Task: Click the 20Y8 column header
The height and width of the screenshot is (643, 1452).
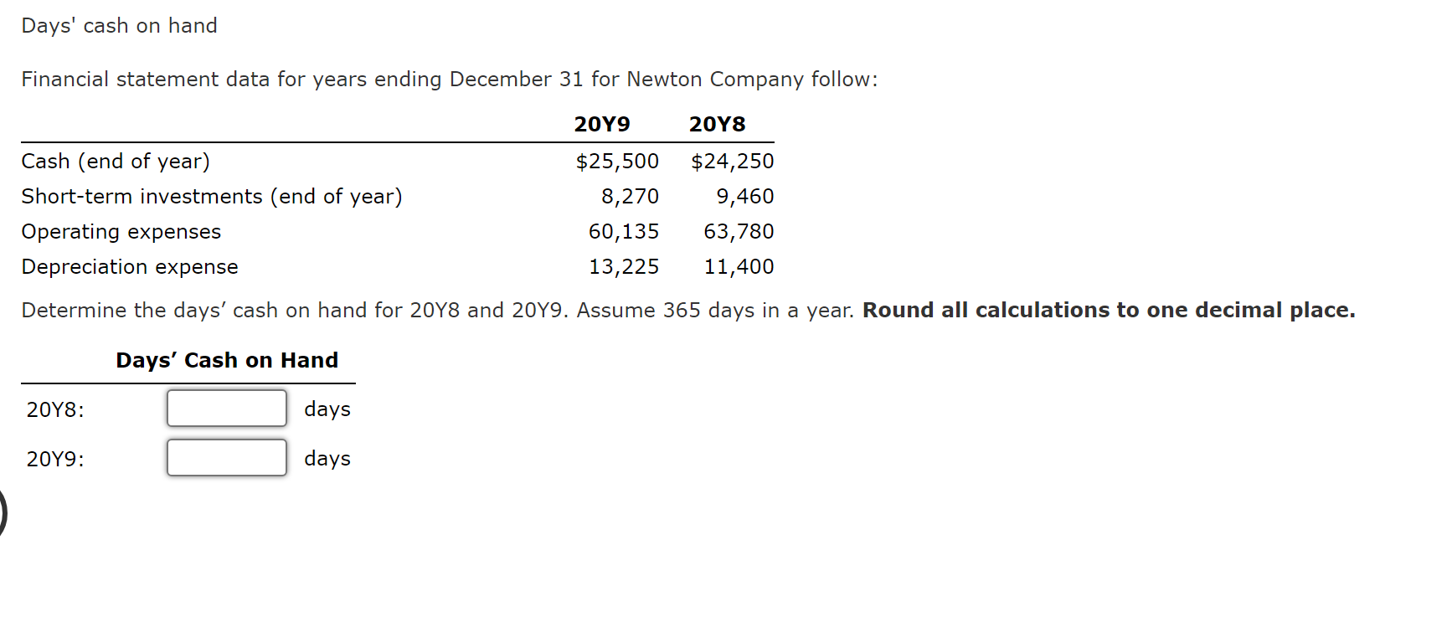Action: tap(718, 123)
